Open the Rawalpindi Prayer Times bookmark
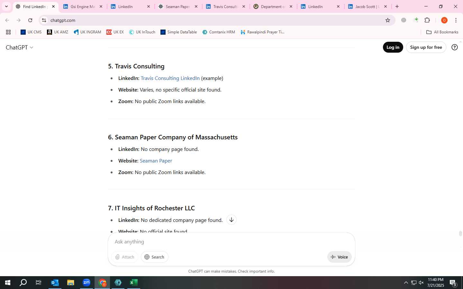This screenshot has width=463, height=289. [x=263, y=32]
